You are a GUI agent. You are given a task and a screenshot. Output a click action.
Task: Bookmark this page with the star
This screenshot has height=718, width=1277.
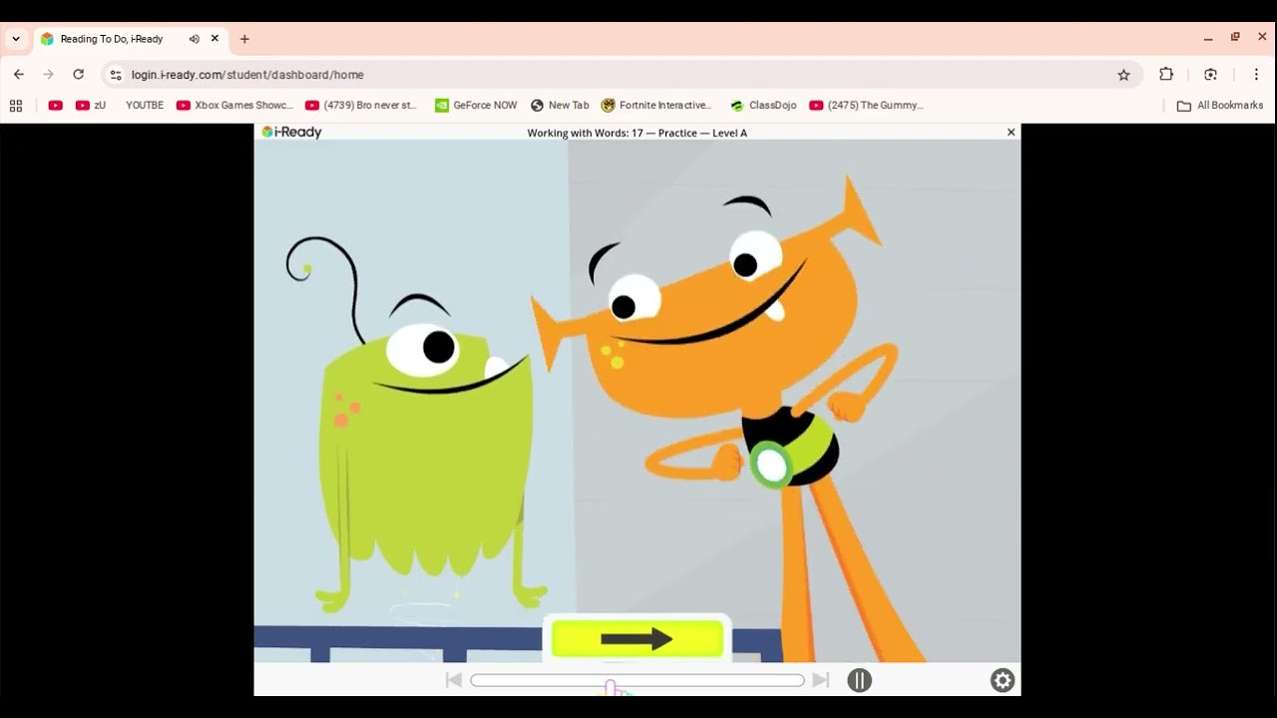(1123, 75)
